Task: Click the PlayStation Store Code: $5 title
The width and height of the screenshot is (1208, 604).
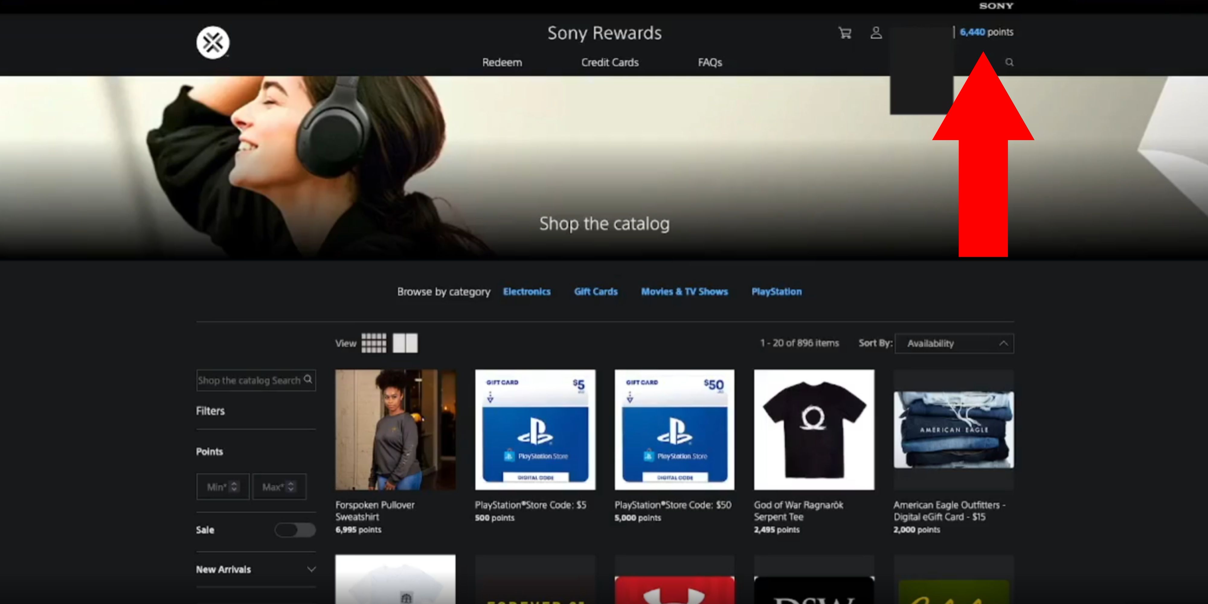Action: tap(530, 505)
